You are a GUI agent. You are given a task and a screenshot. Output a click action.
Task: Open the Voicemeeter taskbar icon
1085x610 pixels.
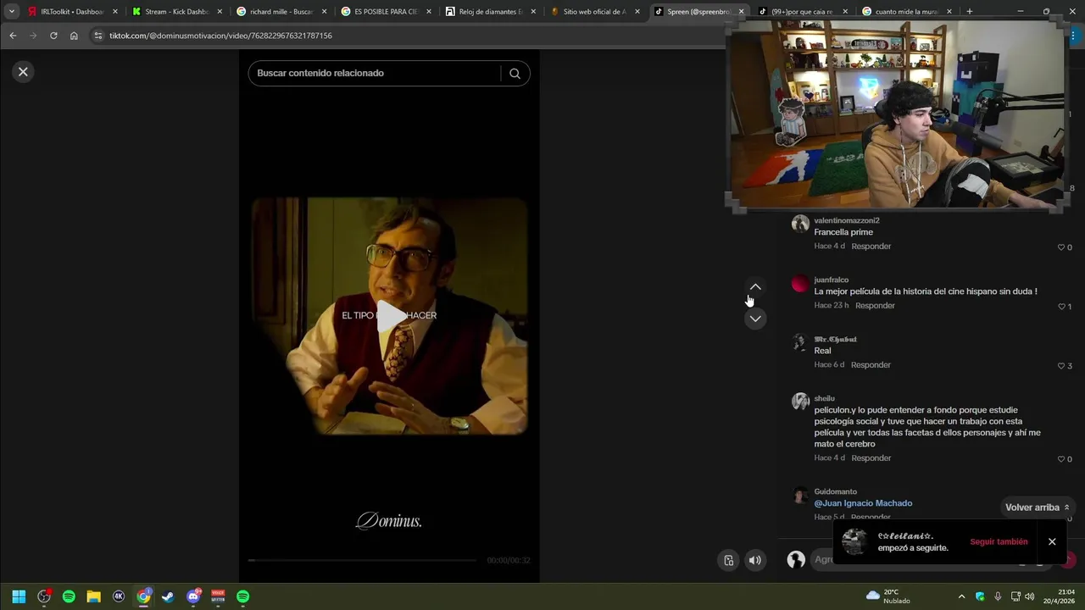tap(218, 596)
